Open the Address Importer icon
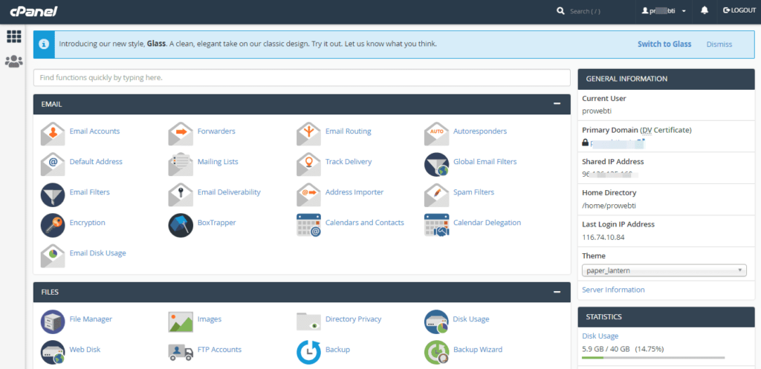This screenshot has width=761, height=369. click(x=308, y=195)
